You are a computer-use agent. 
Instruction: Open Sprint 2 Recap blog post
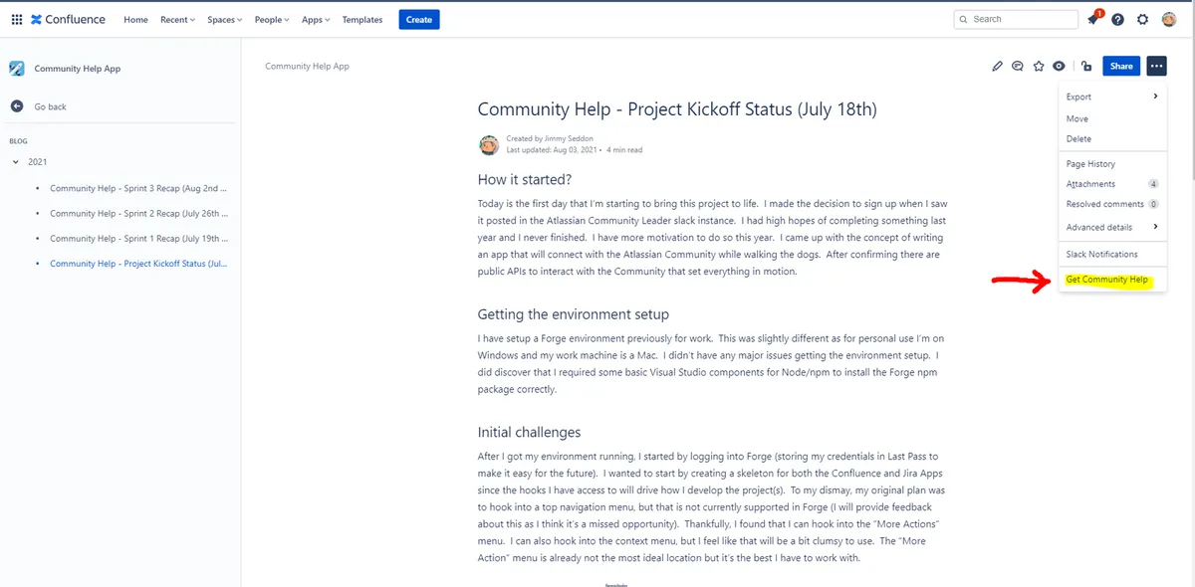139,213
